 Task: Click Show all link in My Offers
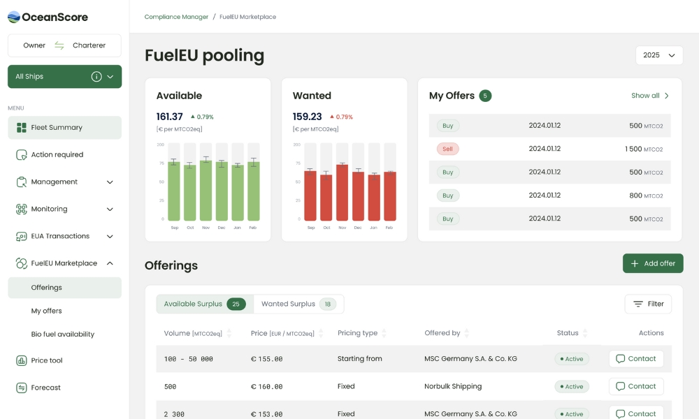click(x=650, y=96)
